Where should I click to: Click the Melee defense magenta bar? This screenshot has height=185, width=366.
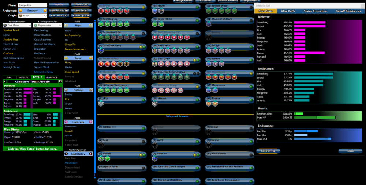point(309,53)
